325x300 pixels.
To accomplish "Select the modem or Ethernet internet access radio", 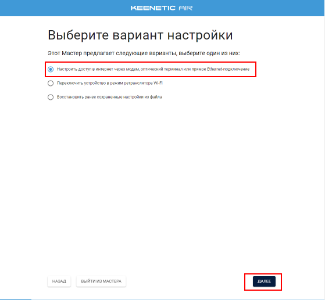I will pos(51,69).
